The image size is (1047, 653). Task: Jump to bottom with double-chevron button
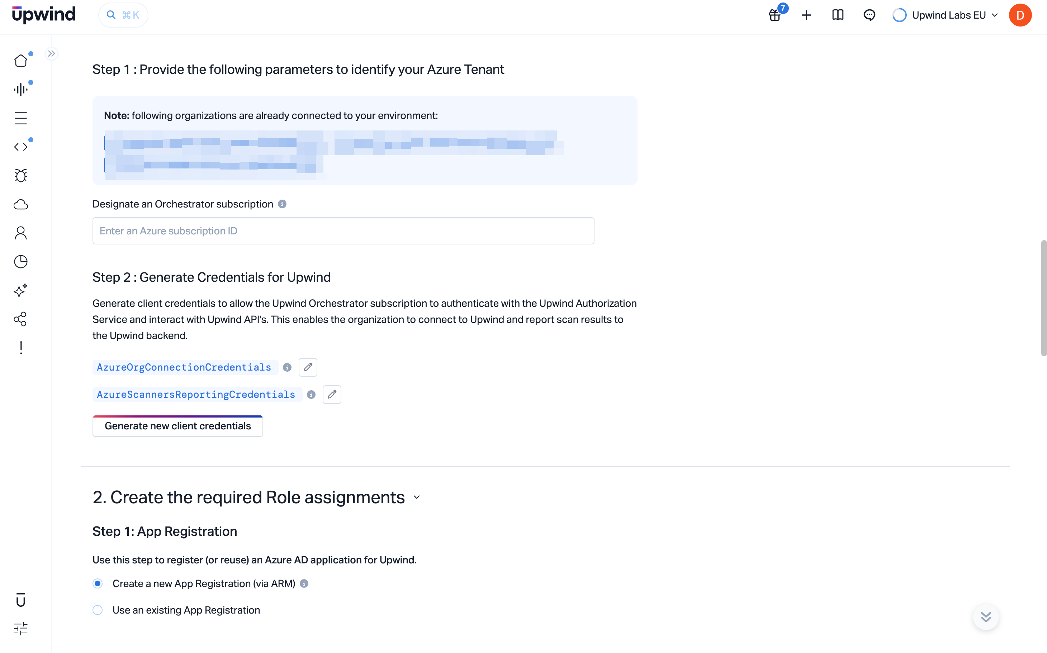[986, 617]
